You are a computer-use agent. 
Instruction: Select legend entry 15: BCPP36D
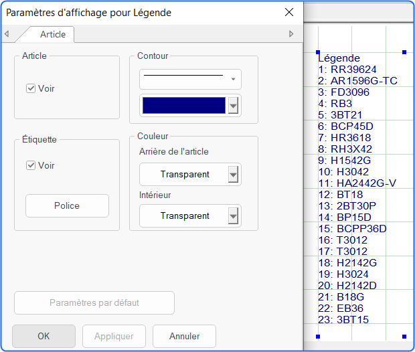352,229
